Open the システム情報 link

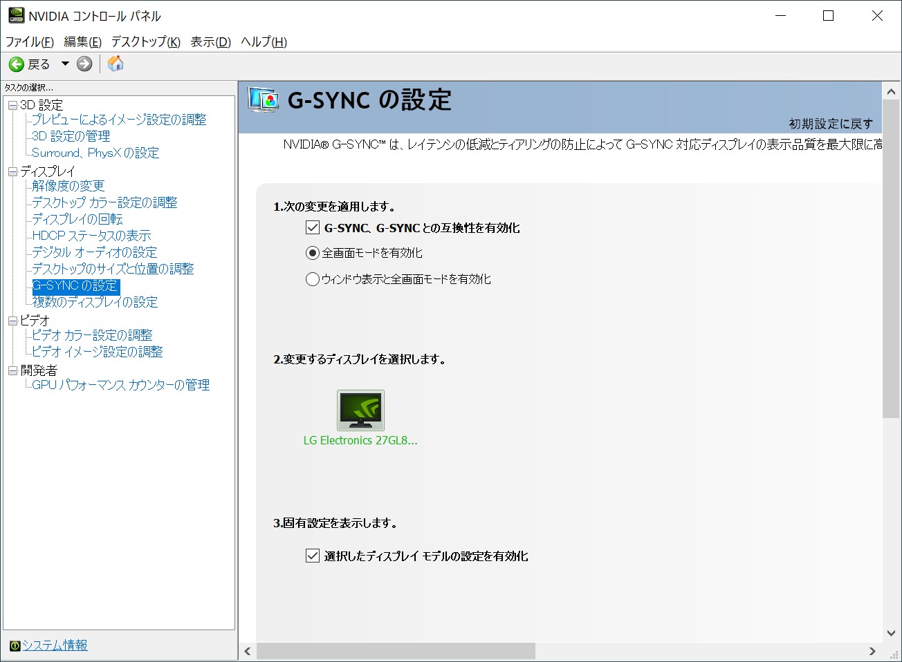point(55,645)
